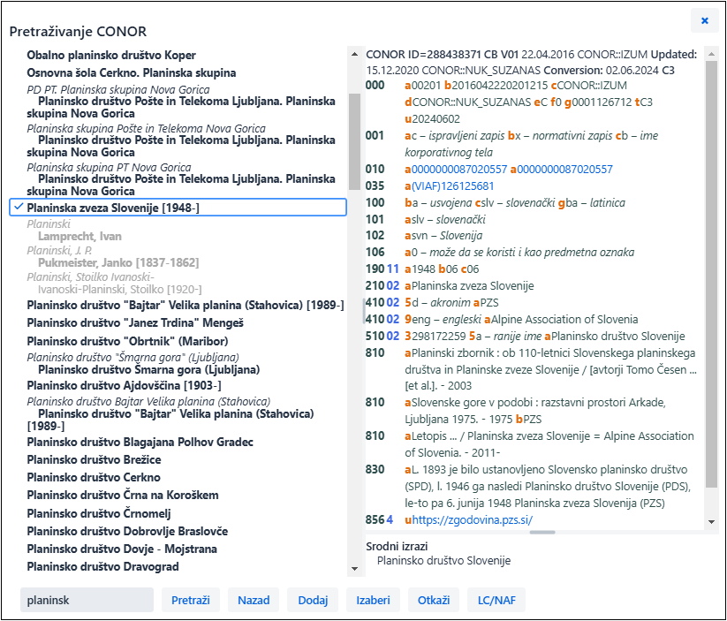Click 'Planinski zbornik' text in field 810
The width and height of the screenshot is (727, 621).
[x=452, y=353]
